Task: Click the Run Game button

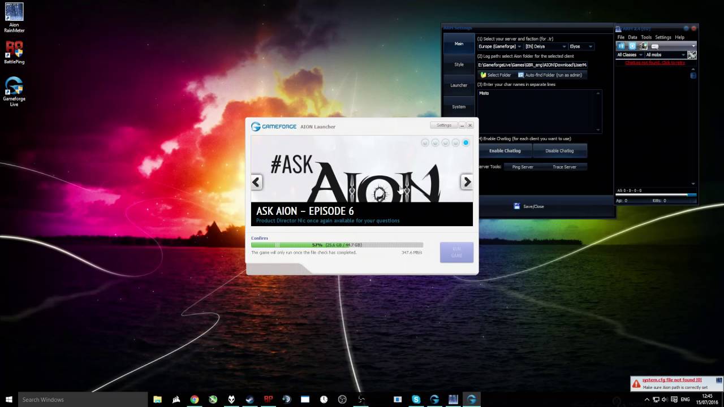Action: (456, 252)
